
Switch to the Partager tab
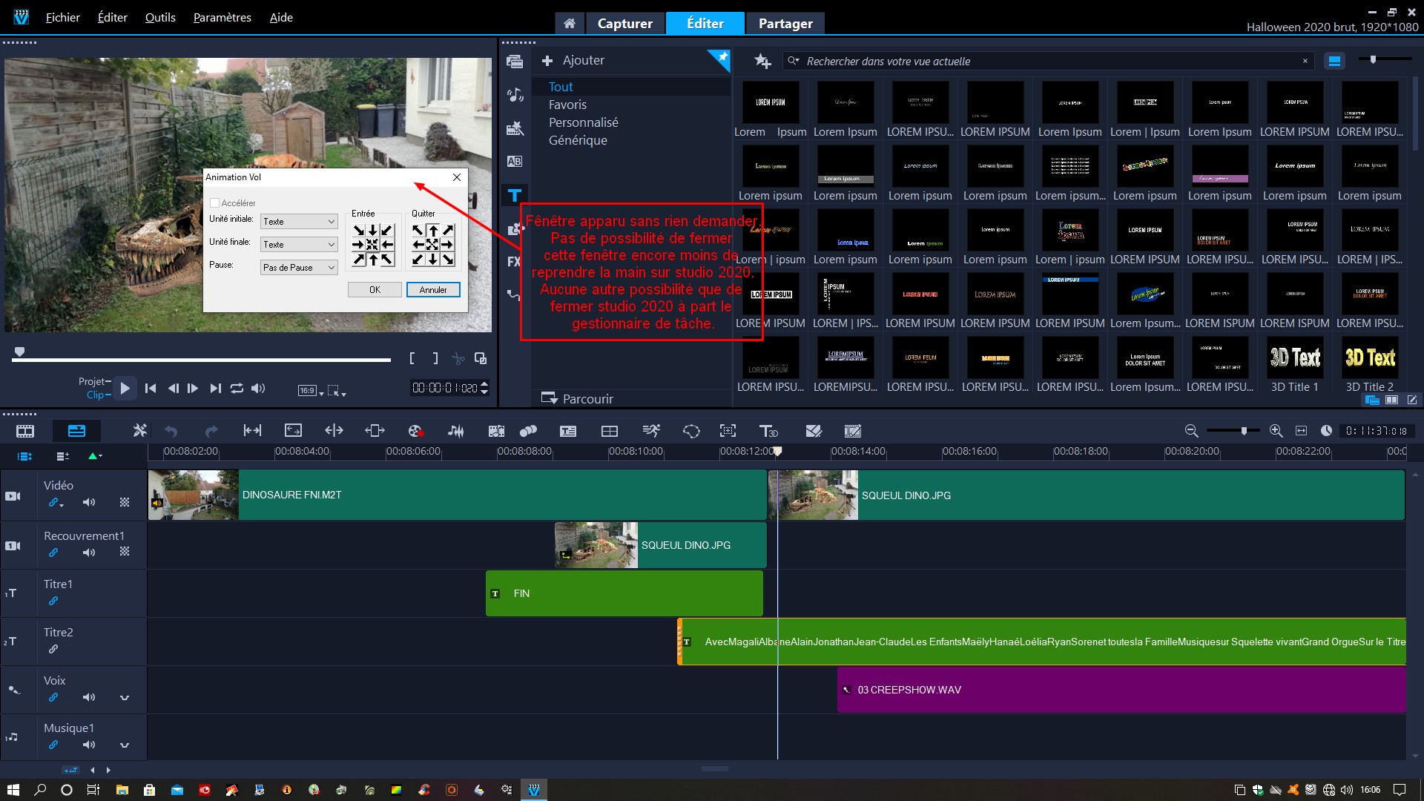click(x=785, y=23)
